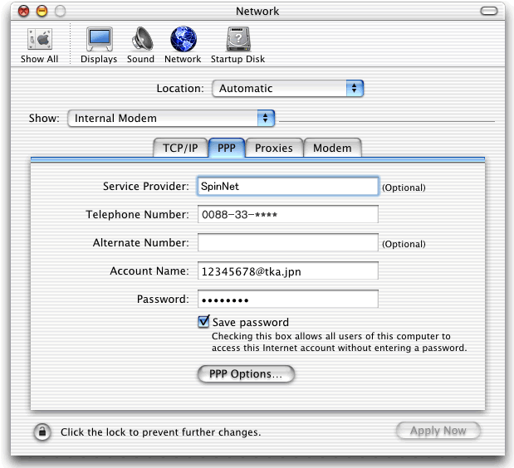514x468 pixels.
Task: Switch to the TCP/IP tab
Action: coord(180,148)
